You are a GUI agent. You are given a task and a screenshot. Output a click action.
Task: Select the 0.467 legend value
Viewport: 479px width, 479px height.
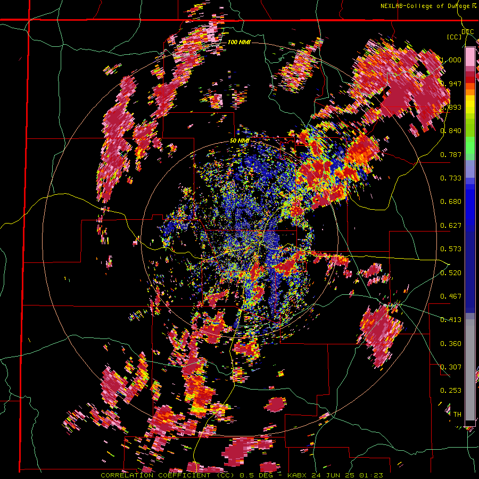click(x=451, y=296)
